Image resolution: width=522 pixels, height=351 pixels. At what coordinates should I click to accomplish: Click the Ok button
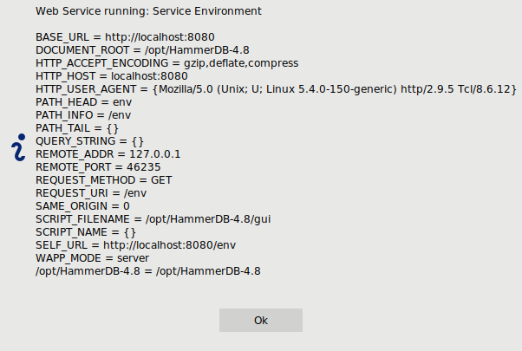261,320
